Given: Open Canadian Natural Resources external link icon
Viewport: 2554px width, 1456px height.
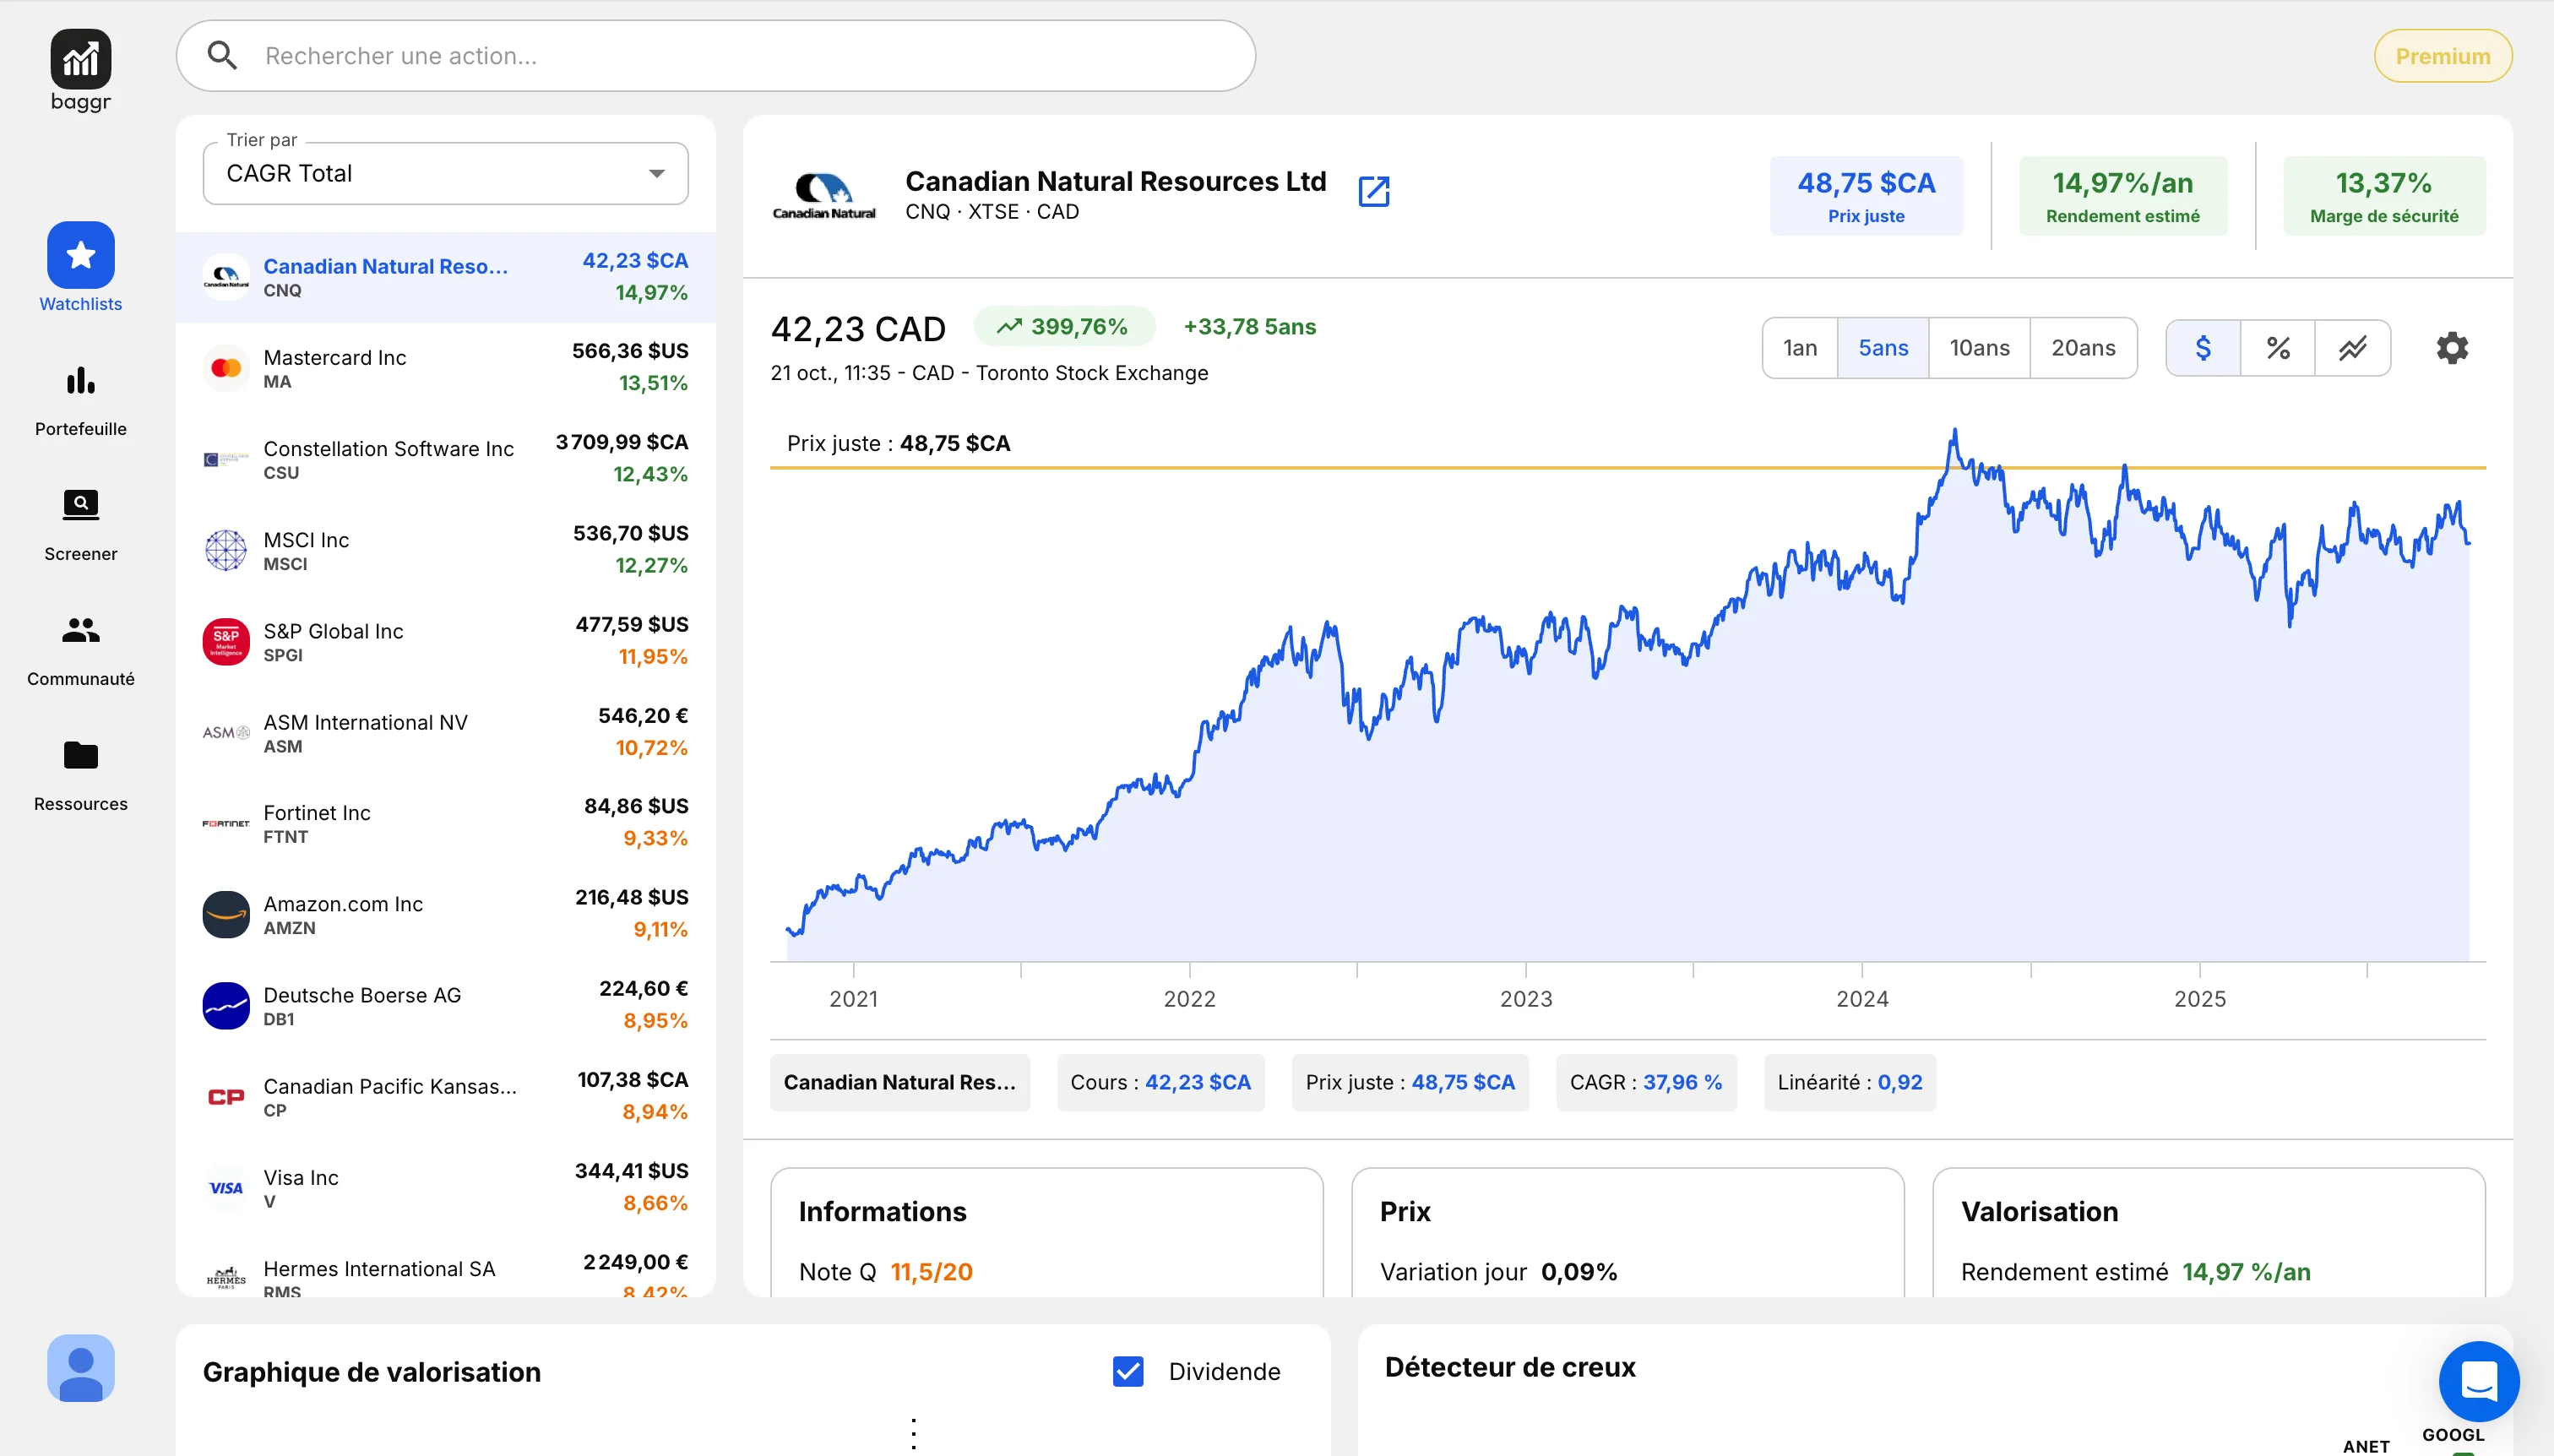Looking at the screenshot, I should [1374, 191].
